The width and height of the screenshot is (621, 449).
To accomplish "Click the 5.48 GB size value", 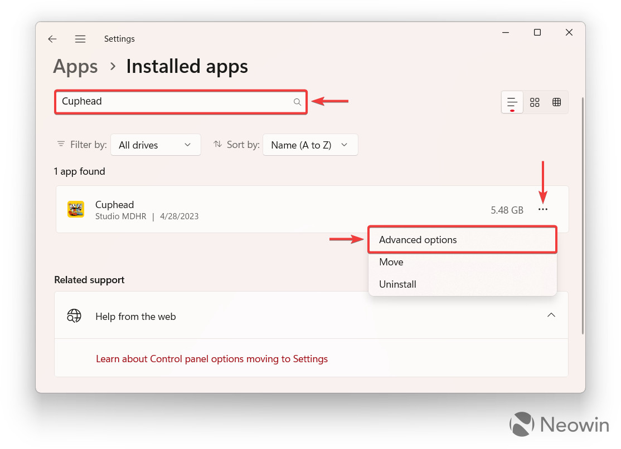I will click(507, 210).
